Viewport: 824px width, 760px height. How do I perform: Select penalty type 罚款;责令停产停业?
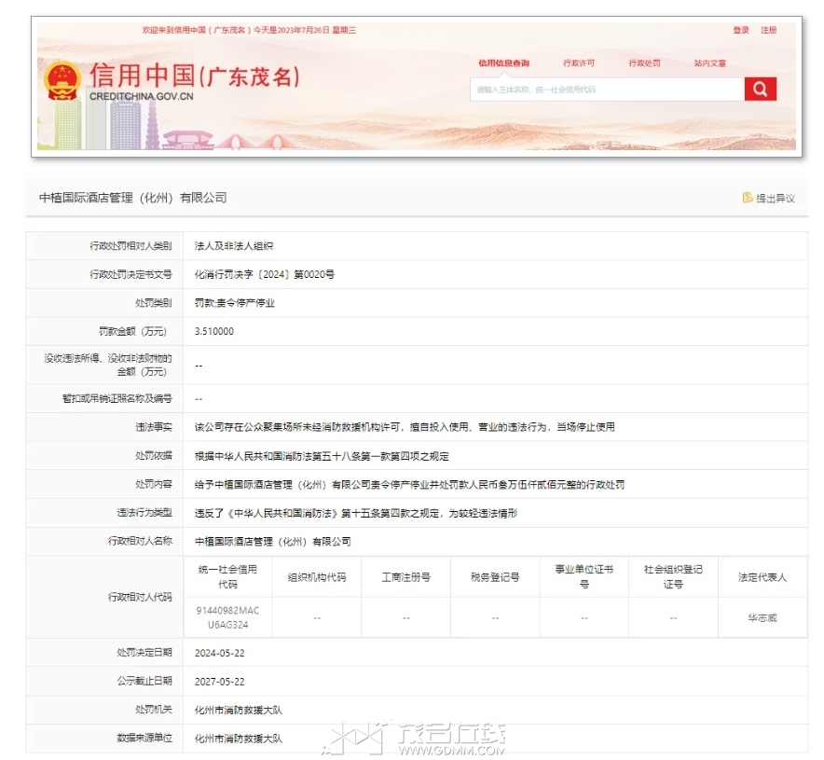pos(234,303)
